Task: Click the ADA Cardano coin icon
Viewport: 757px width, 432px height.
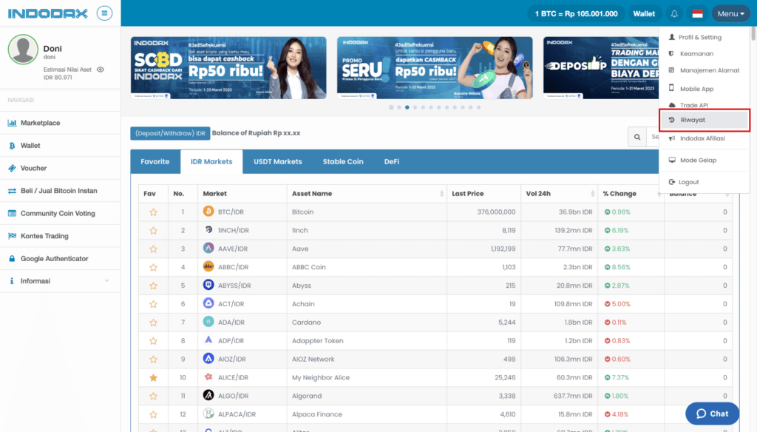Action: (x=208, y=322)
